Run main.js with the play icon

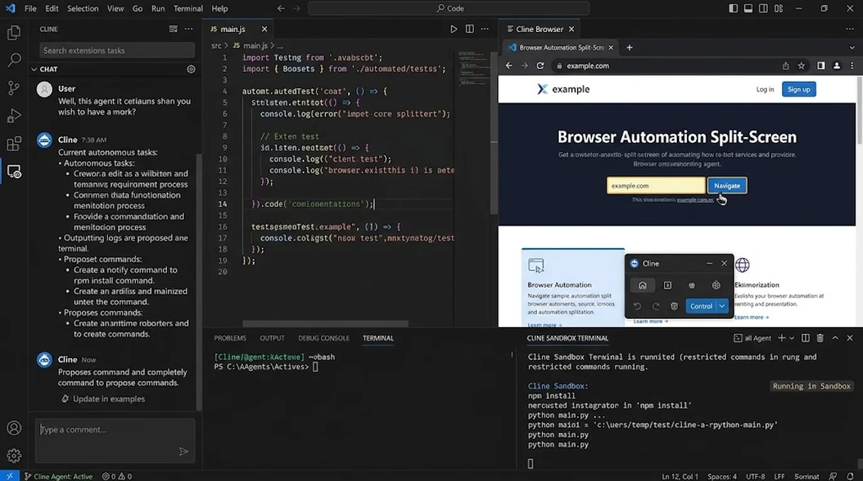454,29
